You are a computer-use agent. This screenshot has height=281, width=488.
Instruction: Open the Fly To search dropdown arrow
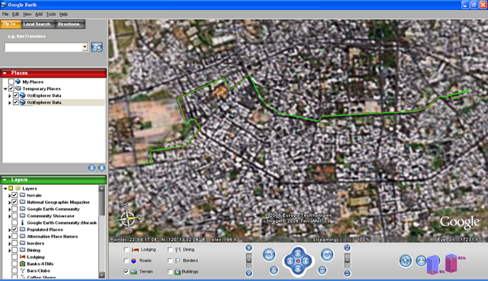coord(85,47)
